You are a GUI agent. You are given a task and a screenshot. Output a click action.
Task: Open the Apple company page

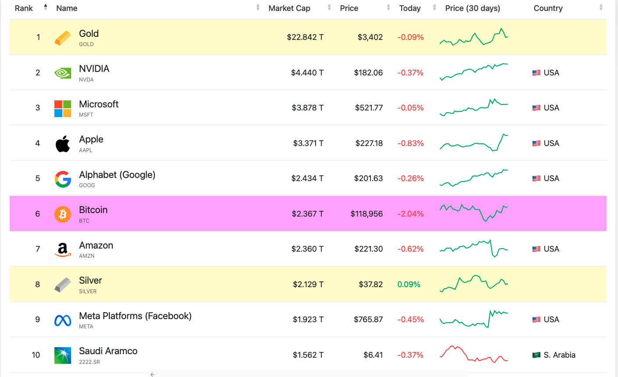click(x=91, y=139)
